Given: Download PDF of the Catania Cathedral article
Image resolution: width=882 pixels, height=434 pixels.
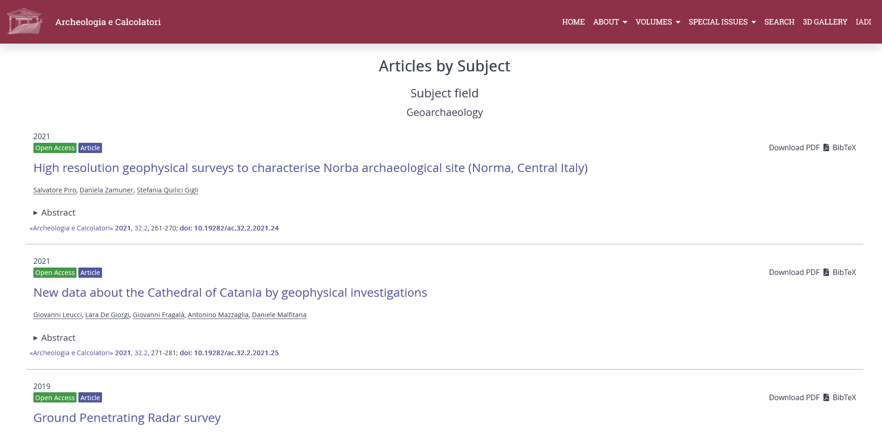Looking at the screenshot, I should point(794,272).
